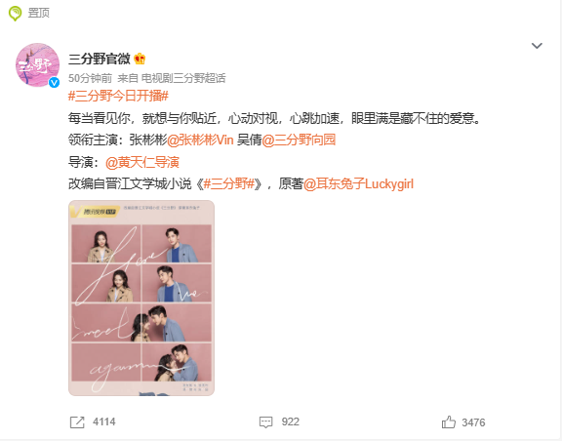Open @黄天仁导演 profile link
Screen dimensions: 562x441
142,162
